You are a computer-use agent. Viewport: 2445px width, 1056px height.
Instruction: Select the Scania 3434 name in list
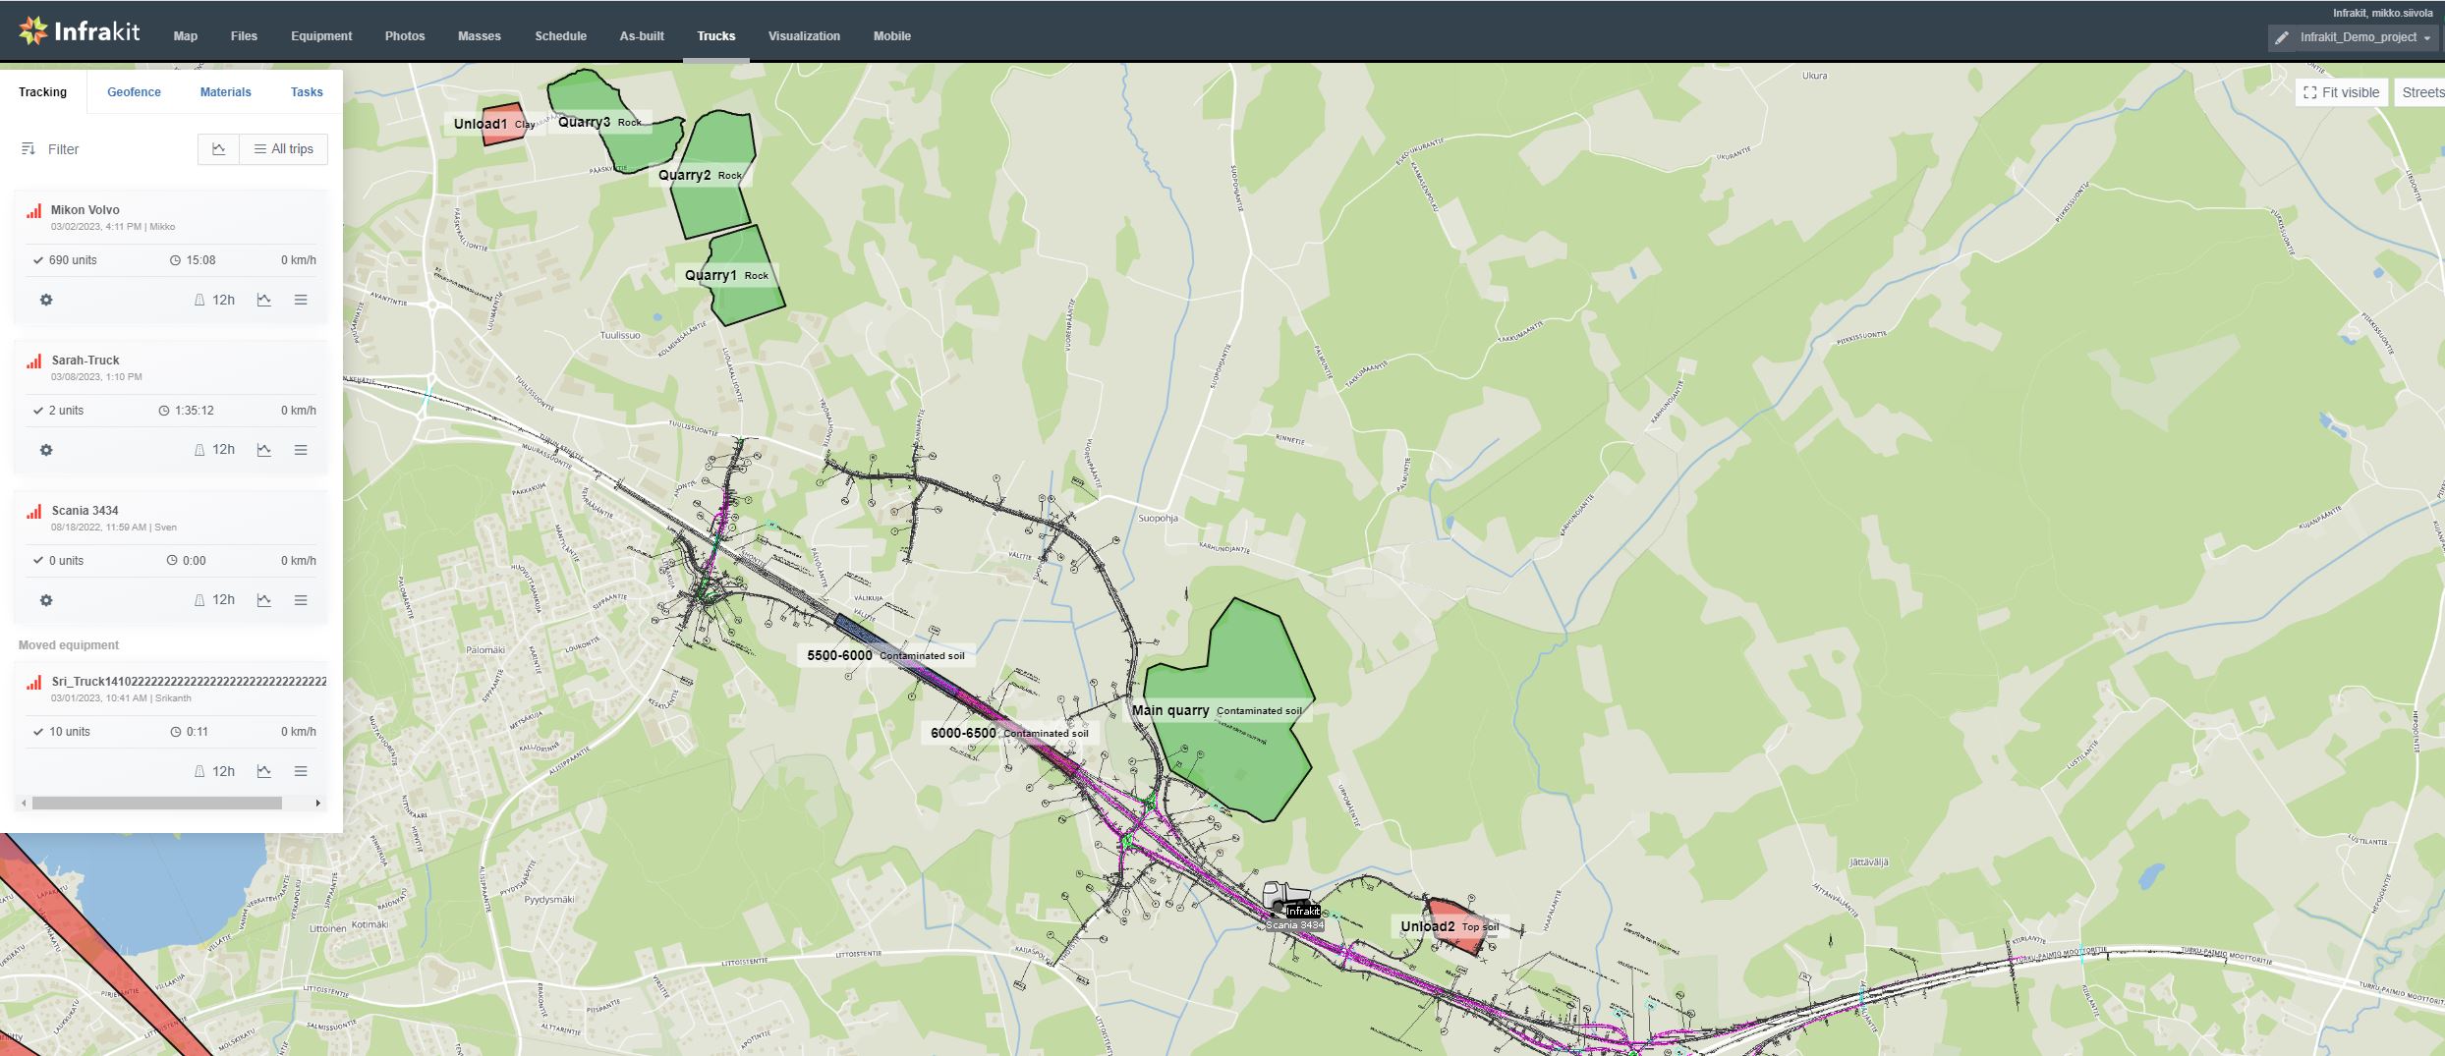85,511
